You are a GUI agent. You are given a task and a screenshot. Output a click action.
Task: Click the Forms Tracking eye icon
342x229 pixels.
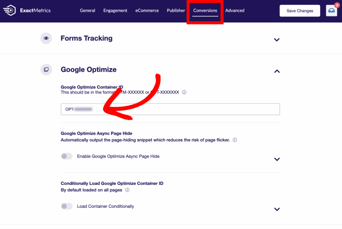(x=46, y=38)
